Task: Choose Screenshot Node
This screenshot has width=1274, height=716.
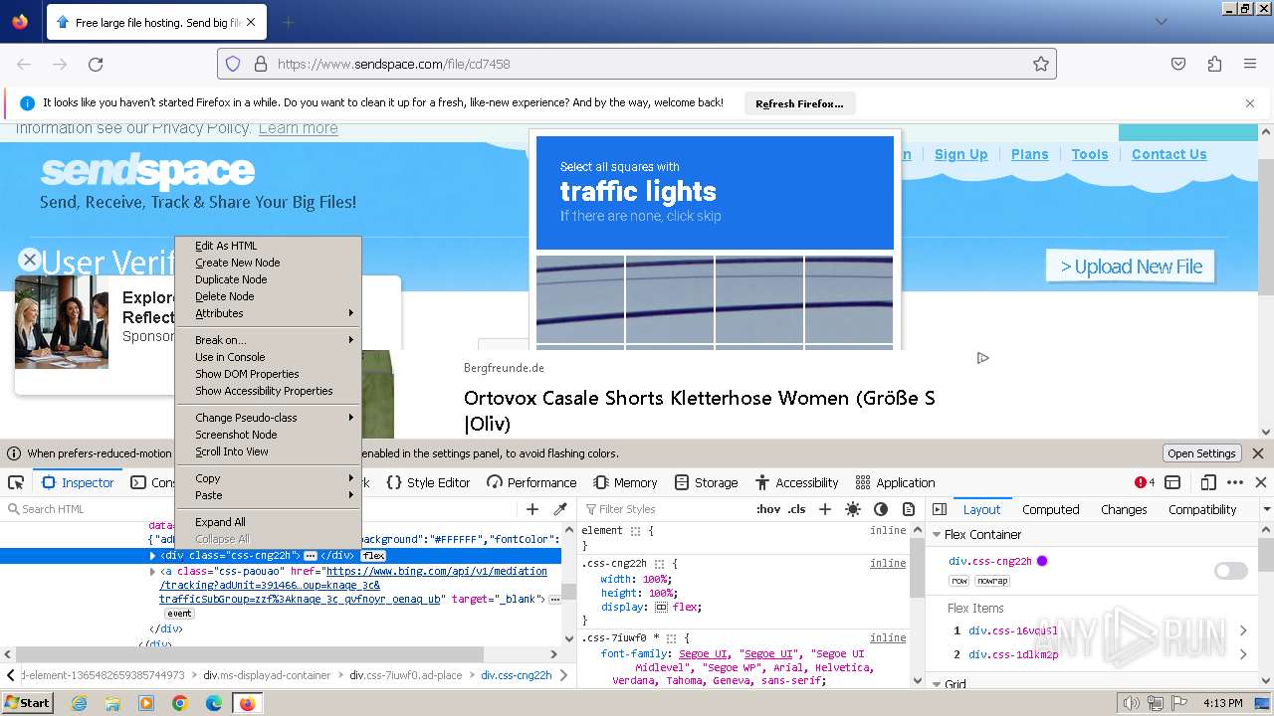Action: [x=236, y=435]
